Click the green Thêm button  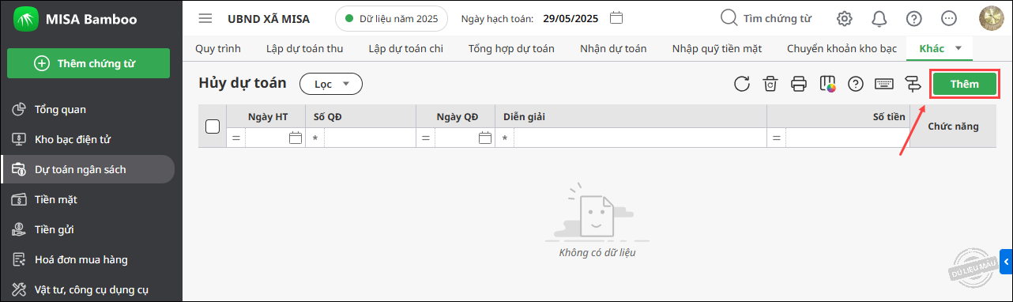click(964, 84)
